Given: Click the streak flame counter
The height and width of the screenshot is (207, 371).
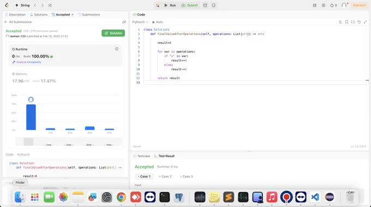Looking at the screenshot, I should [333, 5].
